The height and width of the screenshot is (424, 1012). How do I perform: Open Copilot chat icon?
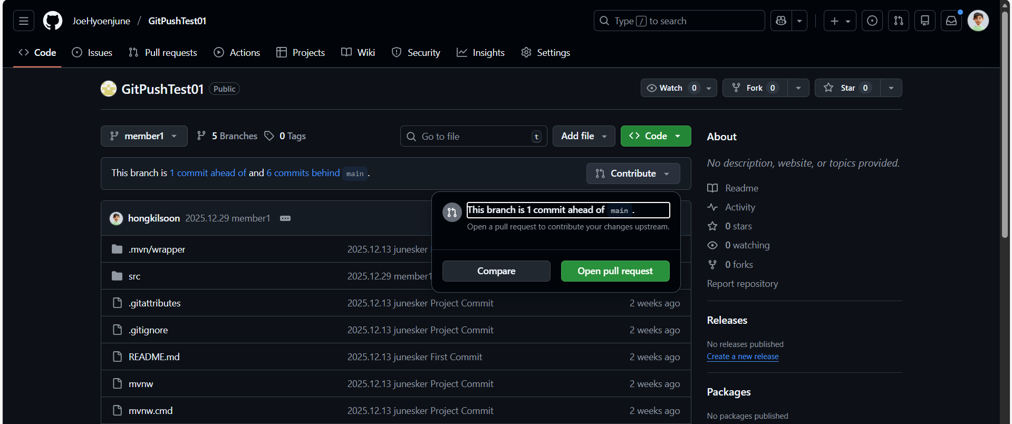[781, 21]
